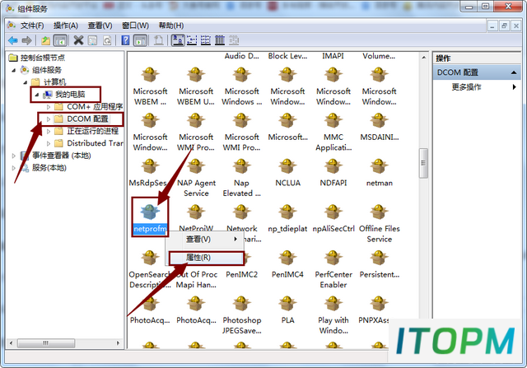This screenshot has width=527, height=368.
Task: Open the 操作(A) menu
Action: click(66, 26)
